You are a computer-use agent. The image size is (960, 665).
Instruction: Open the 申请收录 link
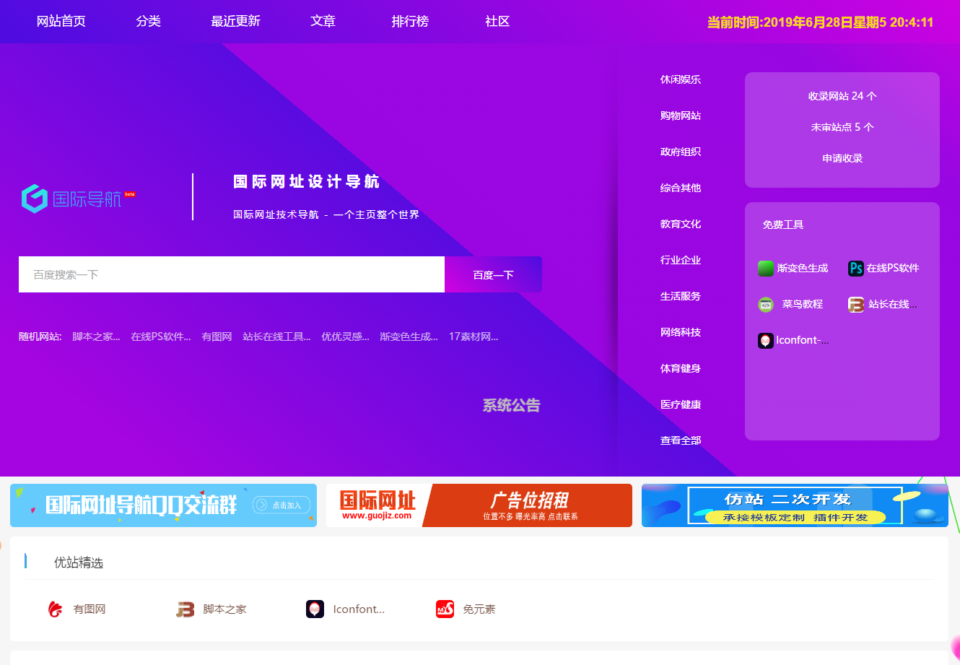[x=842, y=158]
